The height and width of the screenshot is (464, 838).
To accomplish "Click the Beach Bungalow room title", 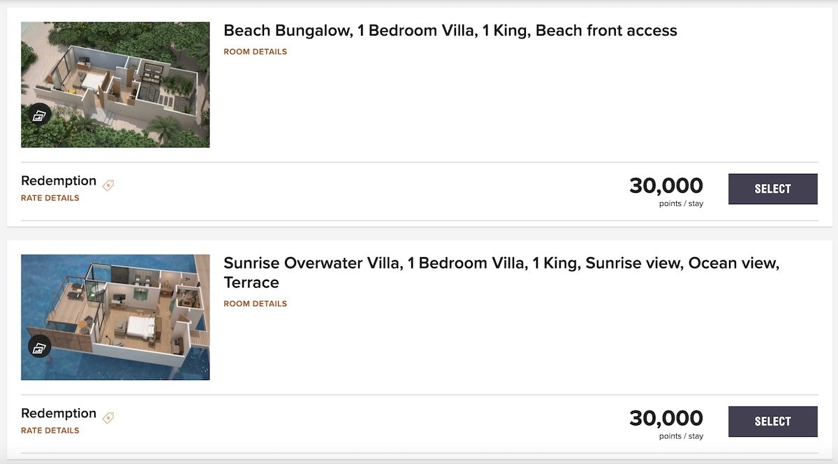I will [450, 31].
